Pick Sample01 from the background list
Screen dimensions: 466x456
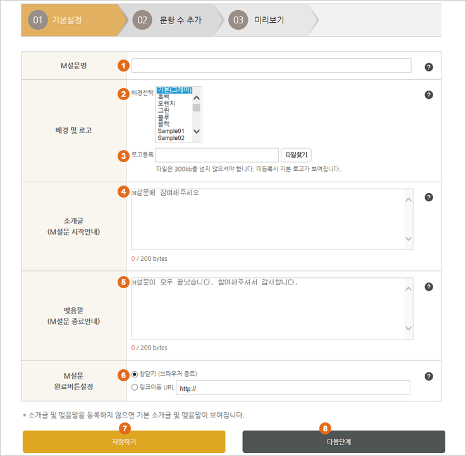coord(171,130)
